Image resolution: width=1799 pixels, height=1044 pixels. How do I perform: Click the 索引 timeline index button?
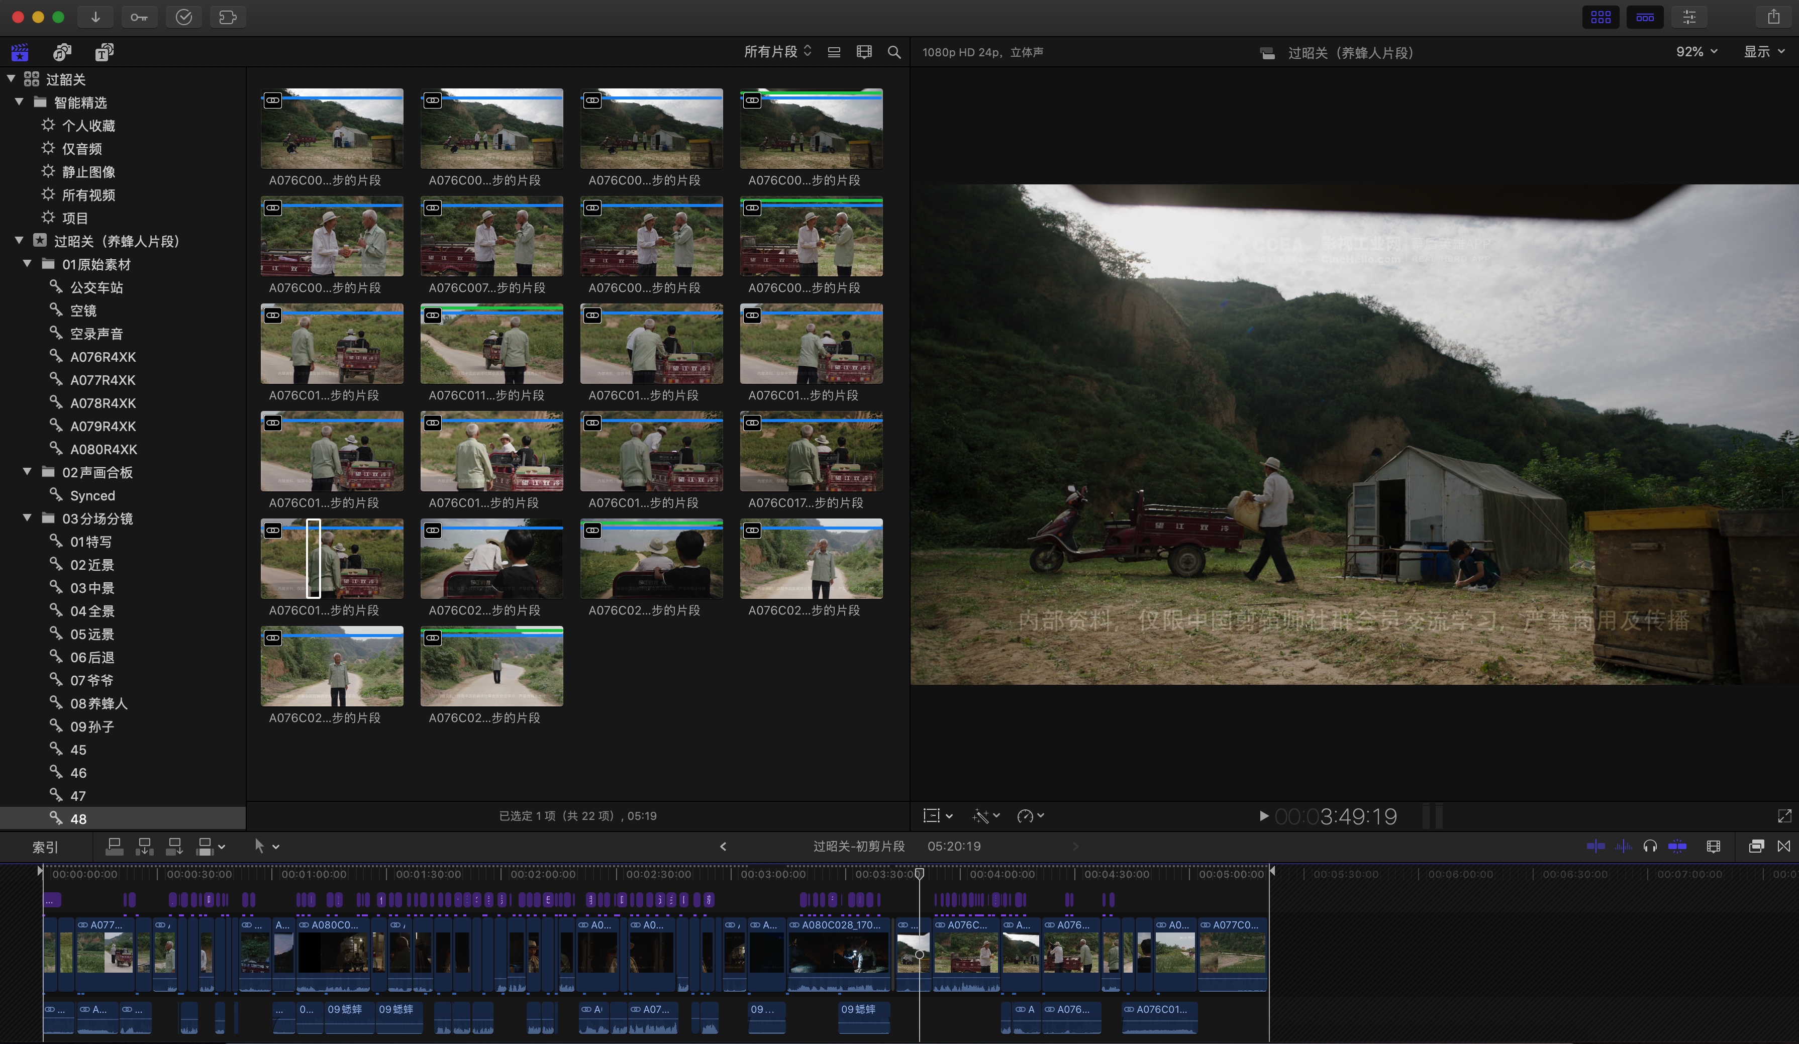tap(45, 847)
